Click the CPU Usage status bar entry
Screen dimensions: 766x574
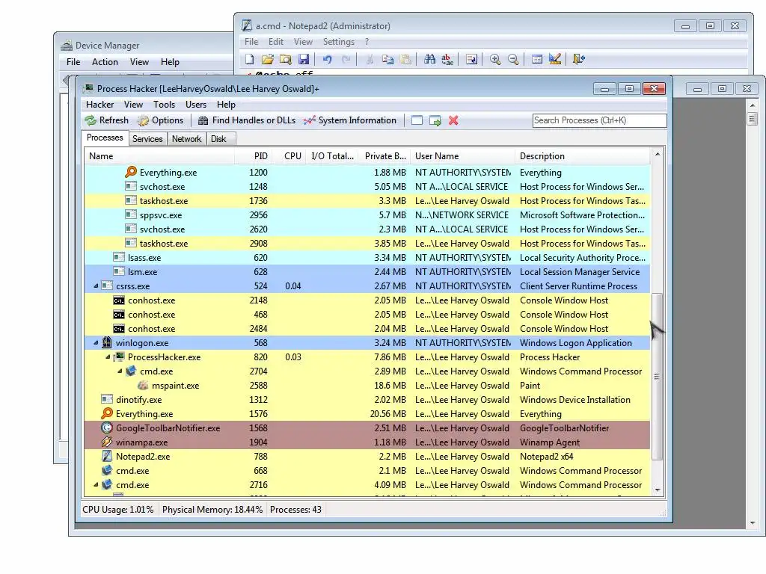tap(117, 510)
